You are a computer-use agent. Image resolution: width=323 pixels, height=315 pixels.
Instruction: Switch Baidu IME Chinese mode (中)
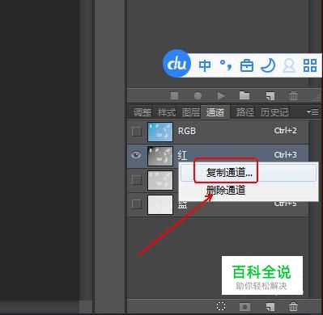(x=205, y=65)
